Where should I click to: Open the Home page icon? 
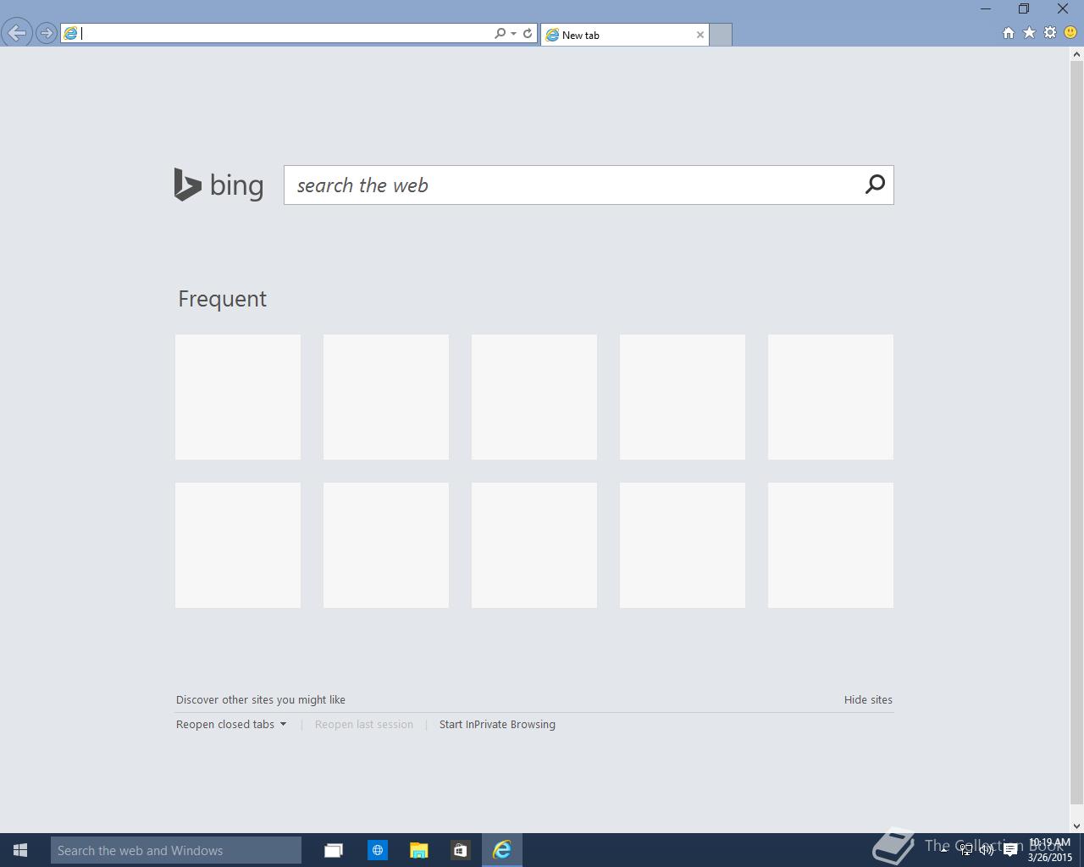coord(1008,33)
